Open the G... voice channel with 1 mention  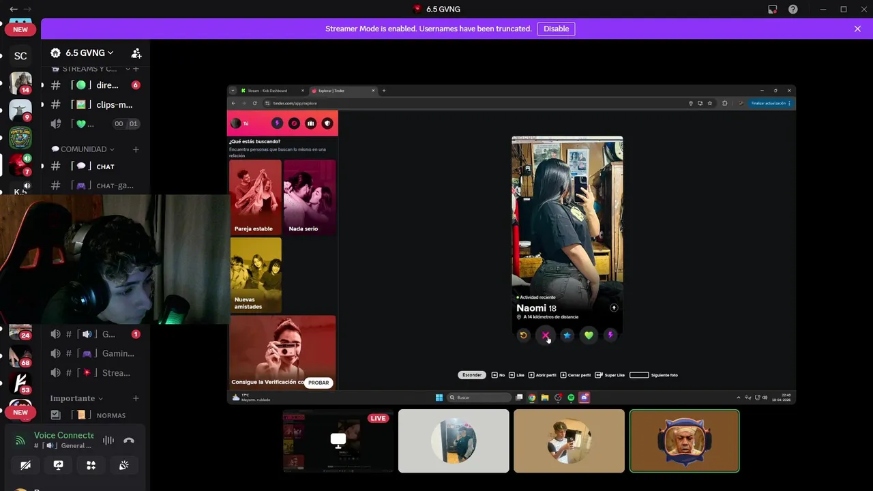point(95,334)
